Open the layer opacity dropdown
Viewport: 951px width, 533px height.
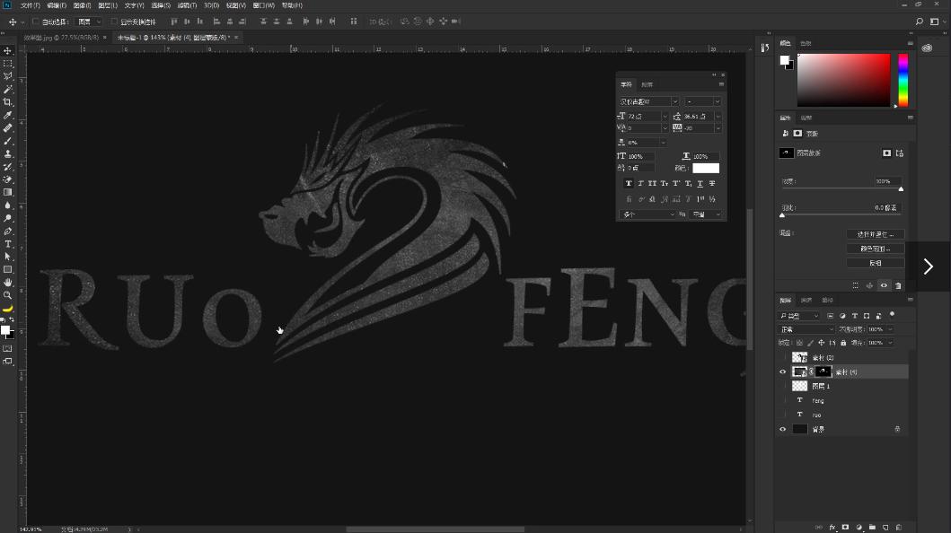tap(890, 329)
